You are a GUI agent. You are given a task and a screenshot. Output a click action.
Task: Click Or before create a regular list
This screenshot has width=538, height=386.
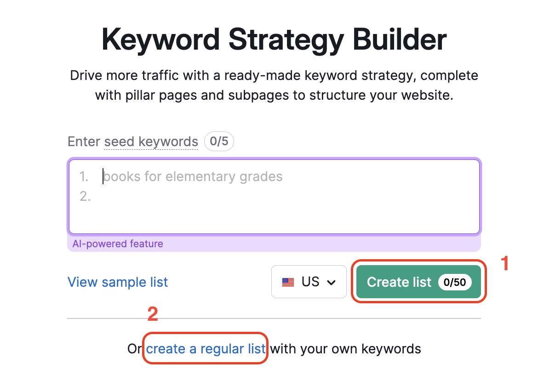pos(134,348)
